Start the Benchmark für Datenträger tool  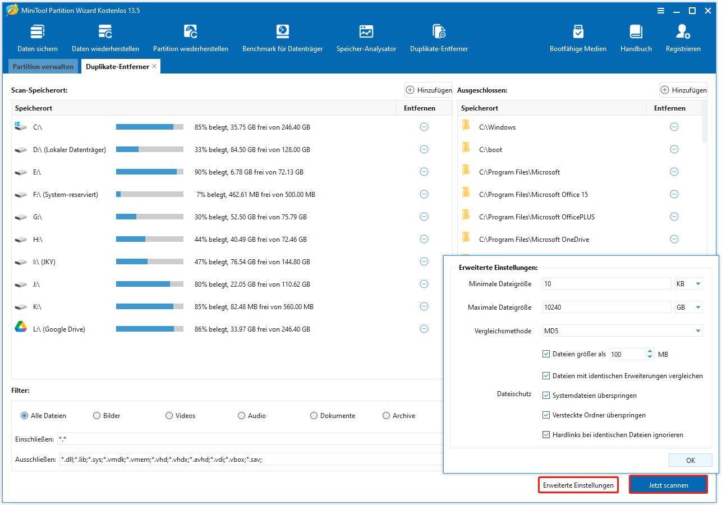tap(282, 37)
